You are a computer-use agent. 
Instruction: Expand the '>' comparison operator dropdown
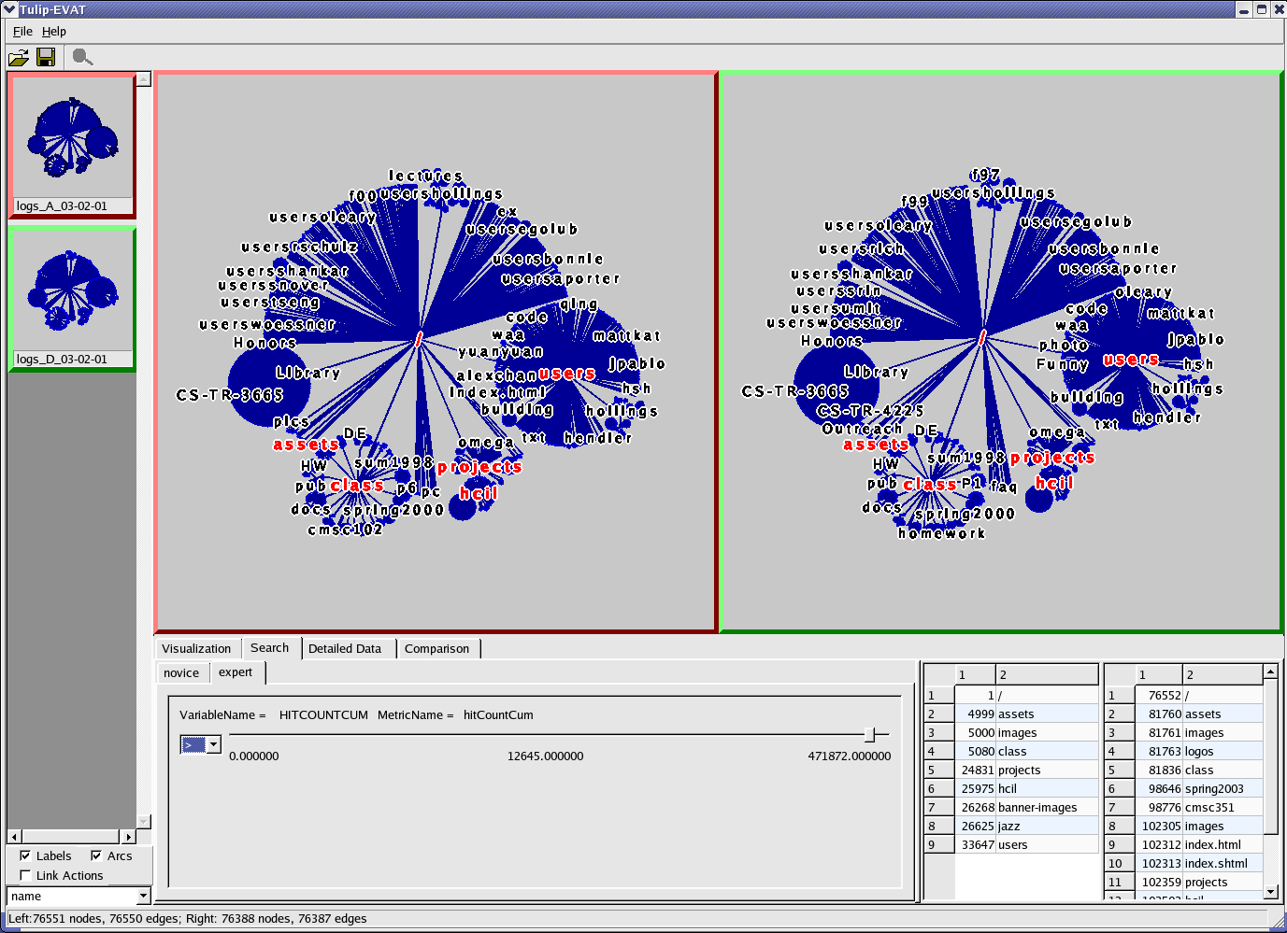213,744
